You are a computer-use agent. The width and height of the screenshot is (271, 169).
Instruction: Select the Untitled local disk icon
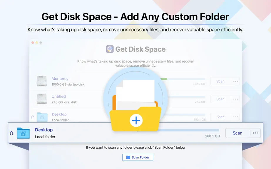42,99
